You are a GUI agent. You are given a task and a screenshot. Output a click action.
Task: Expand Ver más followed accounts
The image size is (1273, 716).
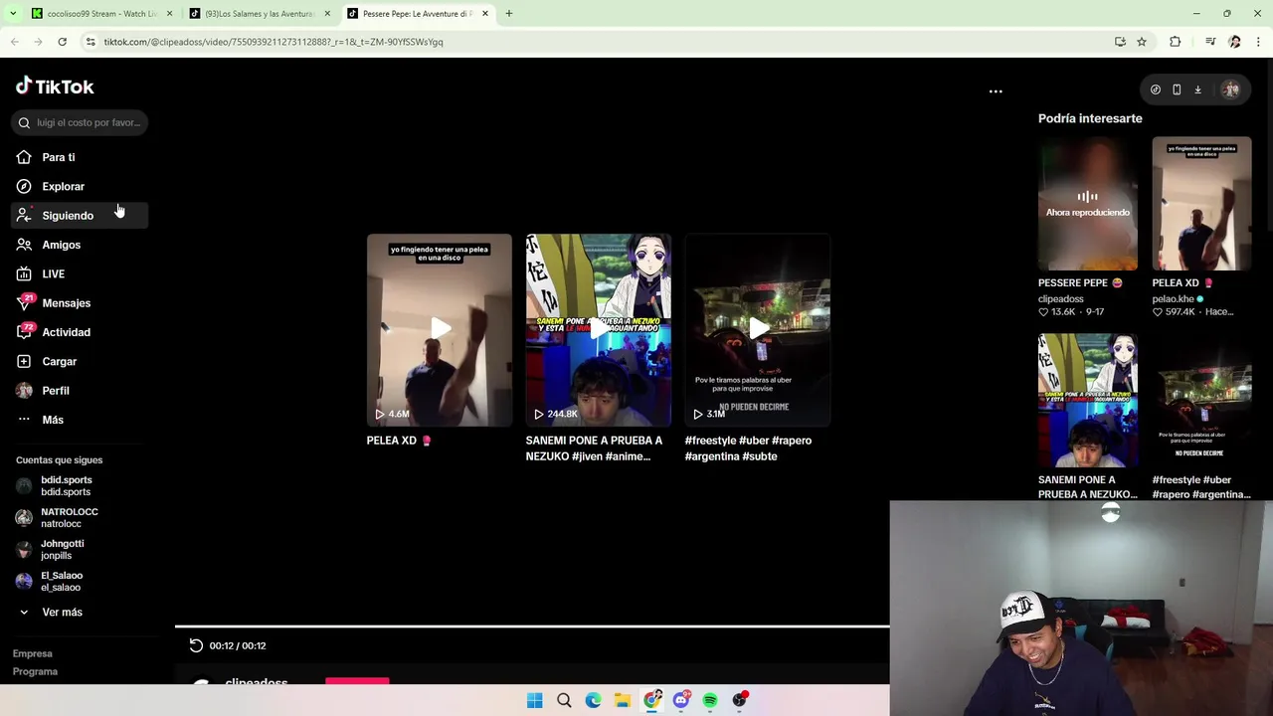pos(62,613)
